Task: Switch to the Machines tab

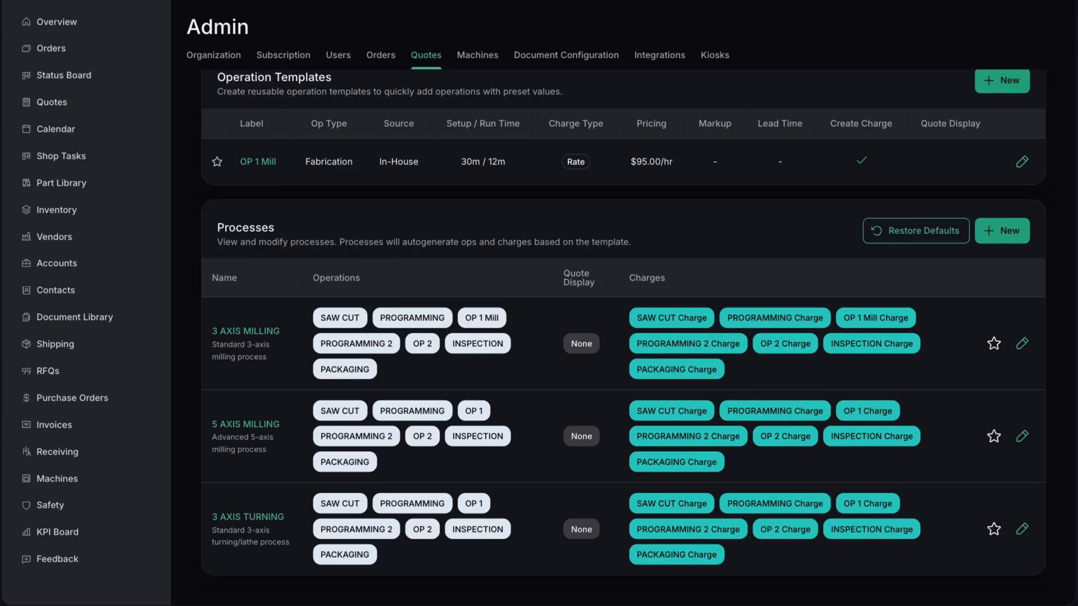Action: [x=477, y=55]
